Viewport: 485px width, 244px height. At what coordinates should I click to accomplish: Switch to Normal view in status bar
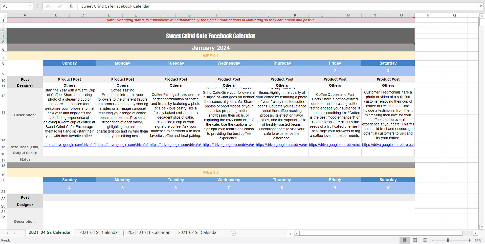(x=404, y=240)
